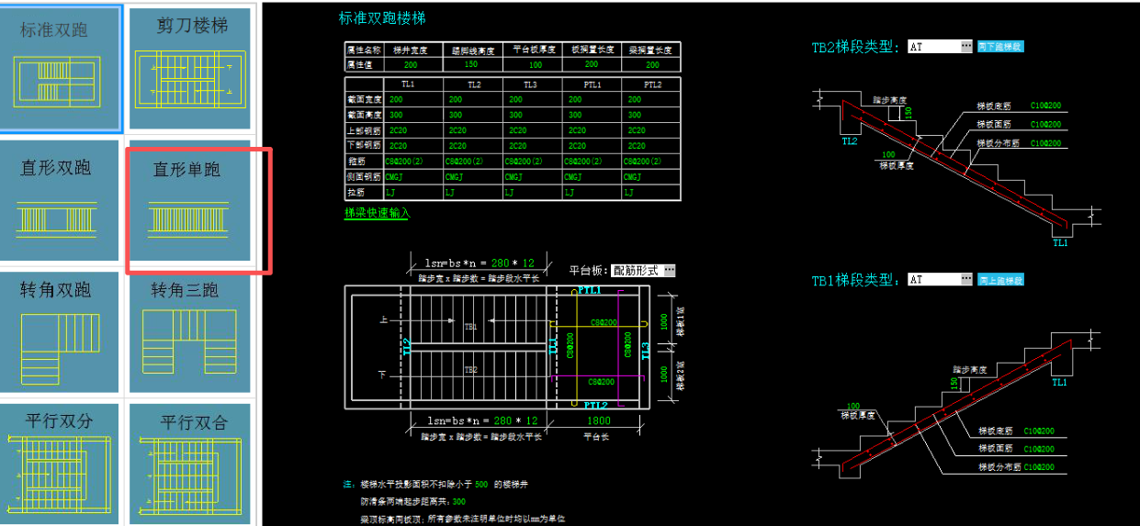Viewport: 1140px width, 526px height.
Task: Pick the 转角三跑 stair template
Action: (190, 332)
